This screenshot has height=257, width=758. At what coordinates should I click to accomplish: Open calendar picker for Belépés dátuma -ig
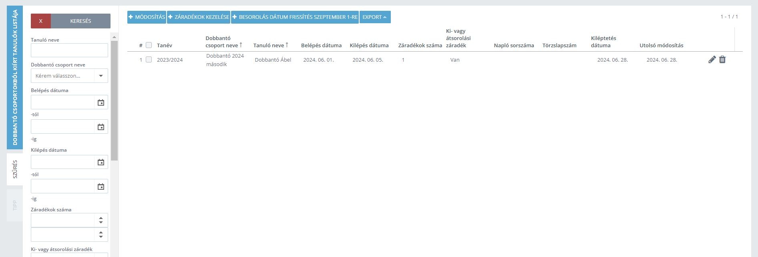click(101, 127)
